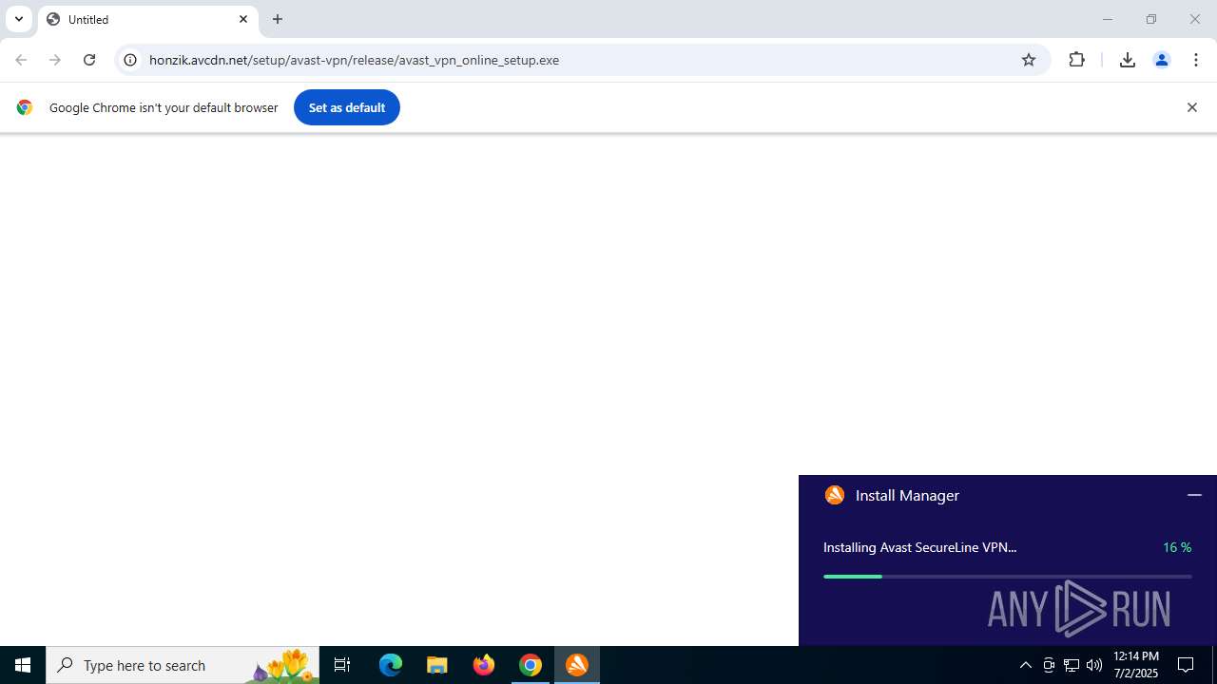Show hidden system tray icons

click(x=1025, y=665)
